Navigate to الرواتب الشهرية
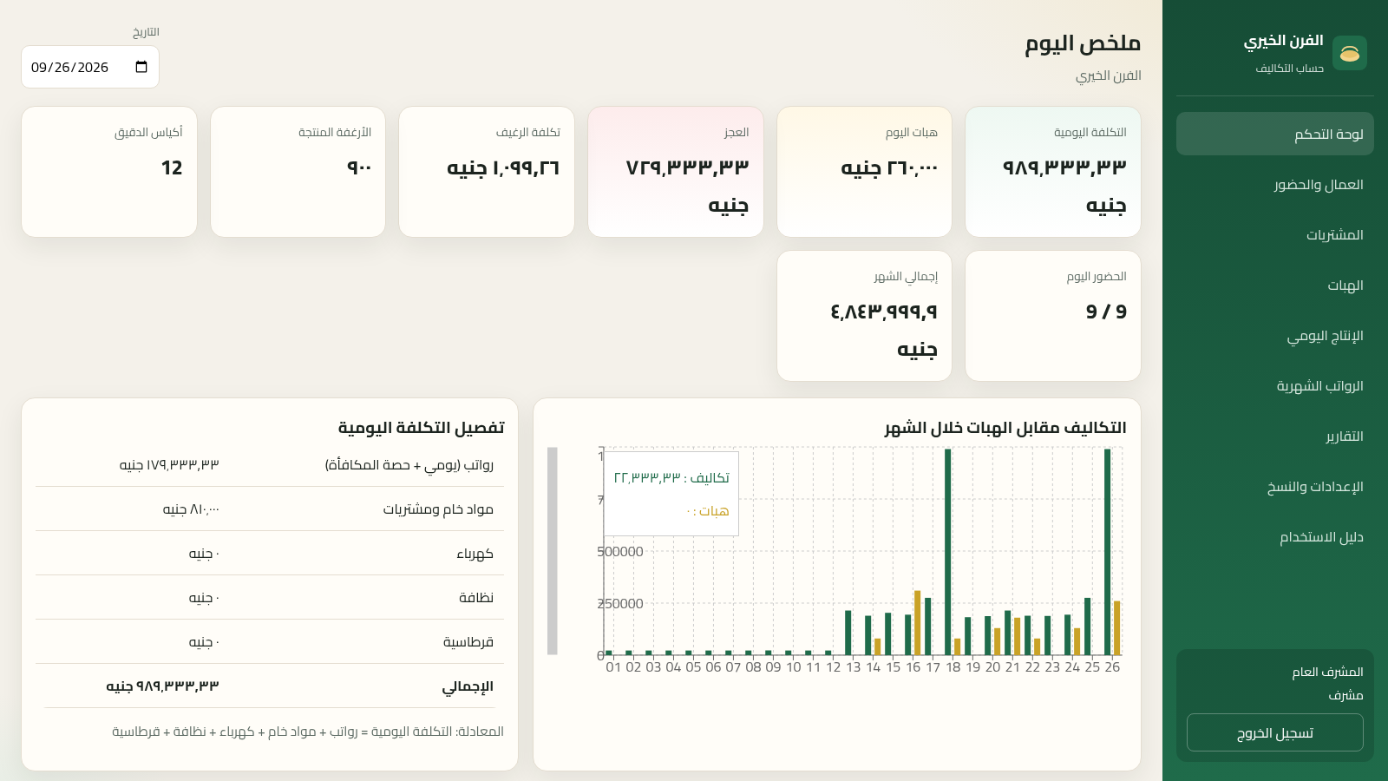Image resolution: width=1388 pixels, height=781 pixels. (x=1275, y=385)
